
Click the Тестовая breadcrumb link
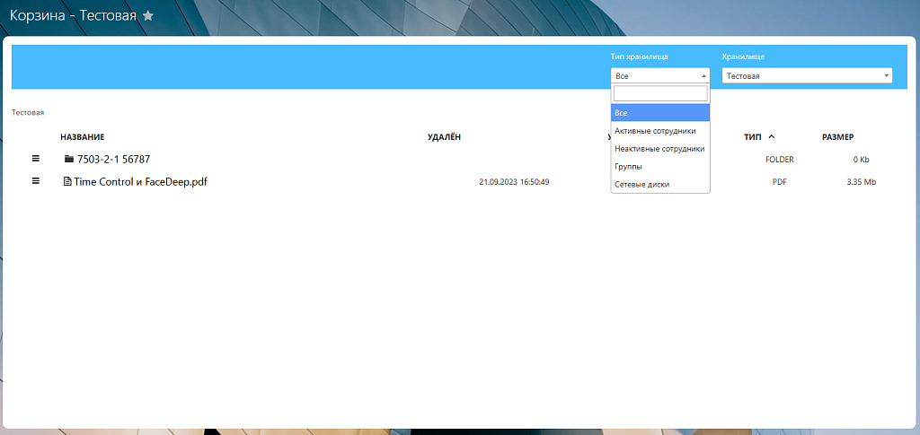[x=28, y=113]
